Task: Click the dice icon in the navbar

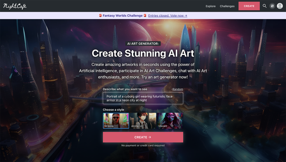Action: tap(272, 6)
